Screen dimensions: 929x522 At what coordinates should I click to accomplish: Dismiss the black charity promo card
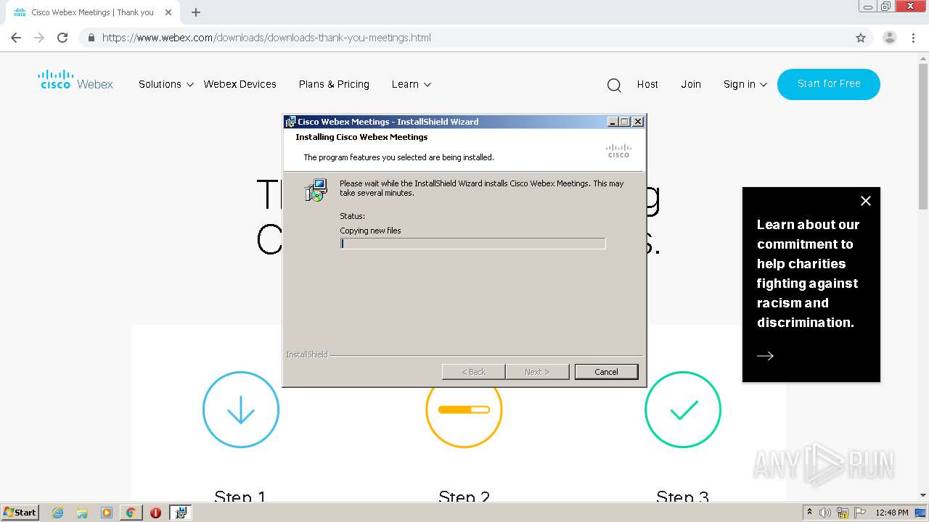point(865,201)
